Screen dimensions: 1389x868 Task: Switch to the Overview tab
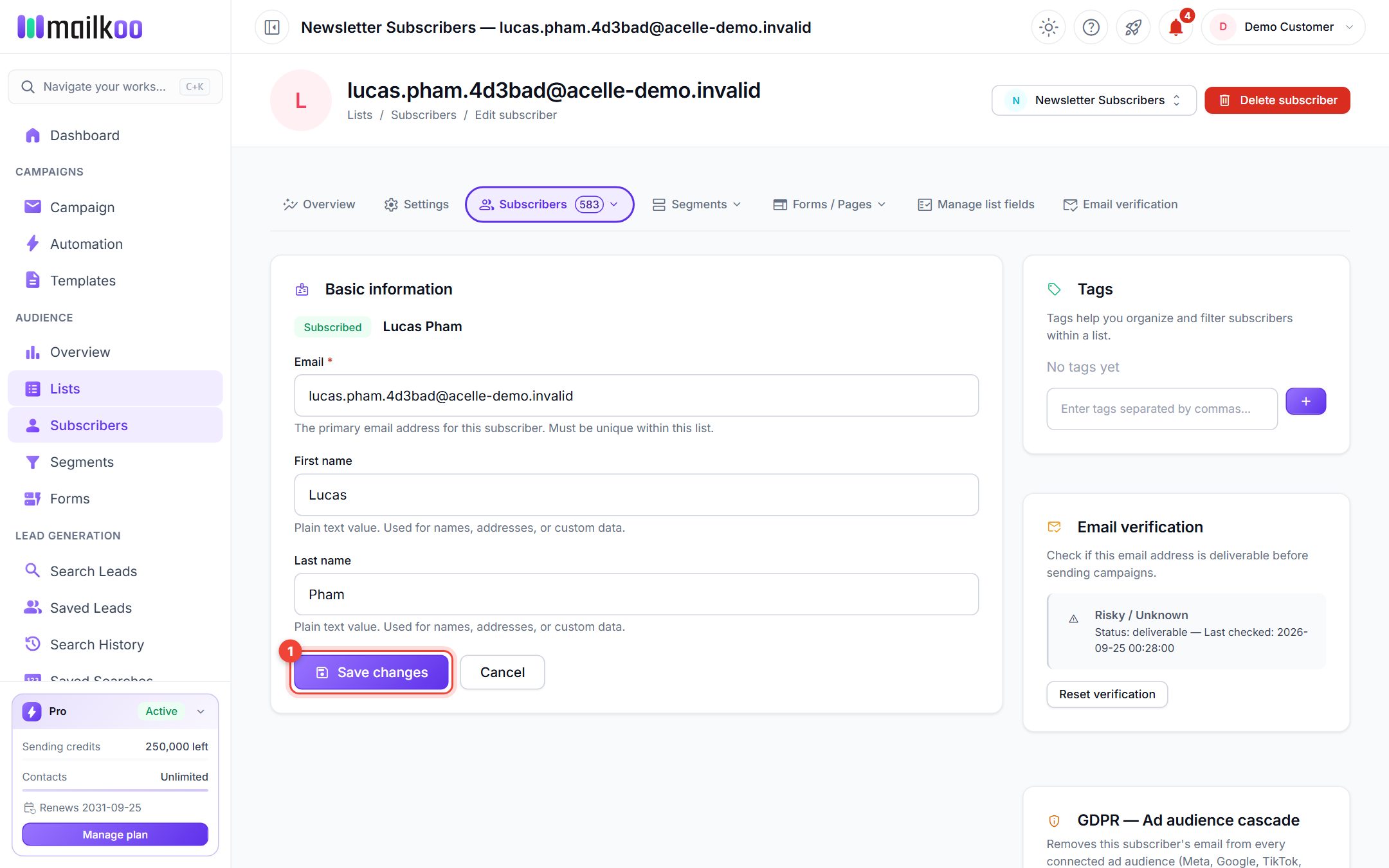click(x=319, y=204)
